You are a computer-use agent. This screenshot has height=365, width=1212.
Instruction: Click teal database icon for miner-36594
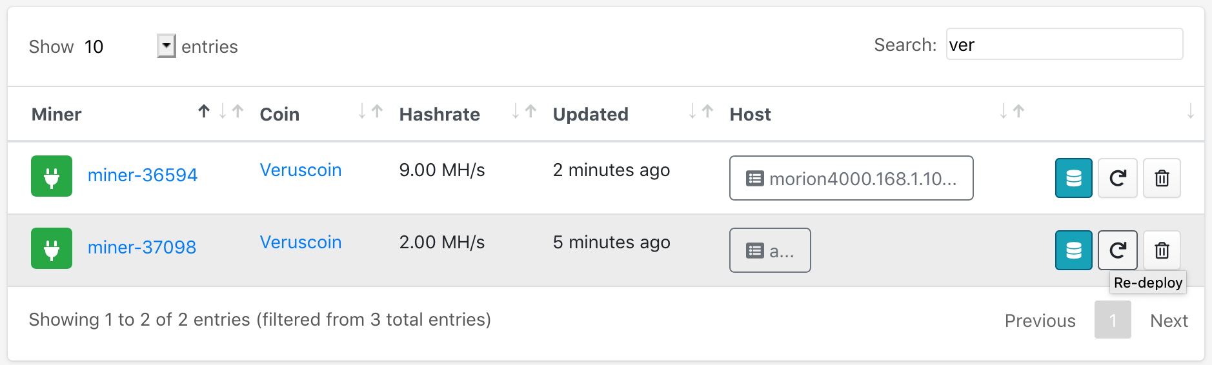(x=1073, y=178)
